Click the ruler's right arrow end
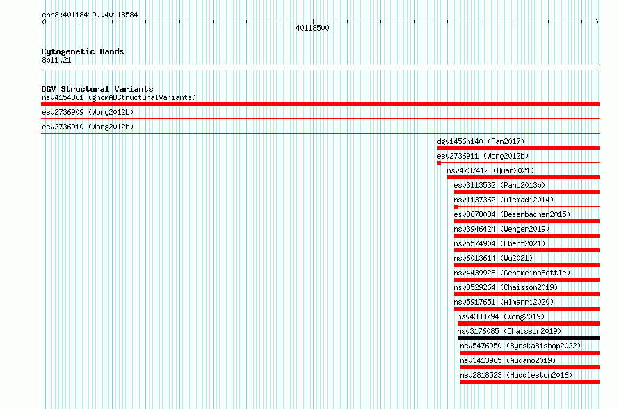This screenshot has width=619, height=409. [x=597, y=22]
